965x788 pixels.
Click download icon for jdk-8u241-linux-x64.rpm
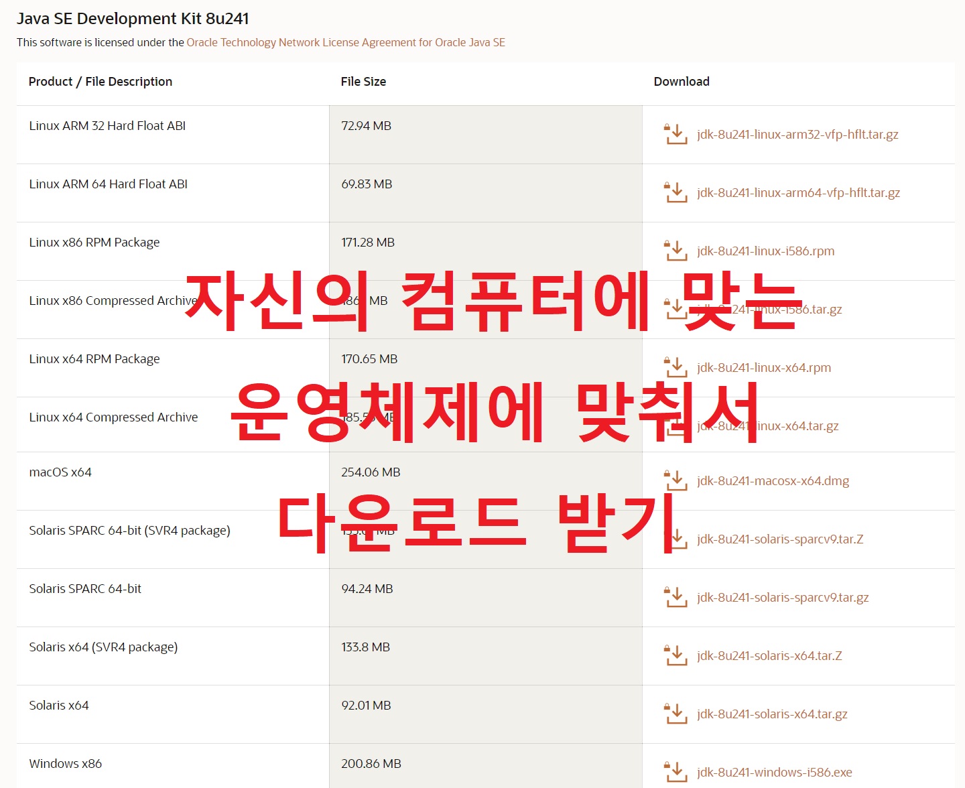[x=675, y=367]
